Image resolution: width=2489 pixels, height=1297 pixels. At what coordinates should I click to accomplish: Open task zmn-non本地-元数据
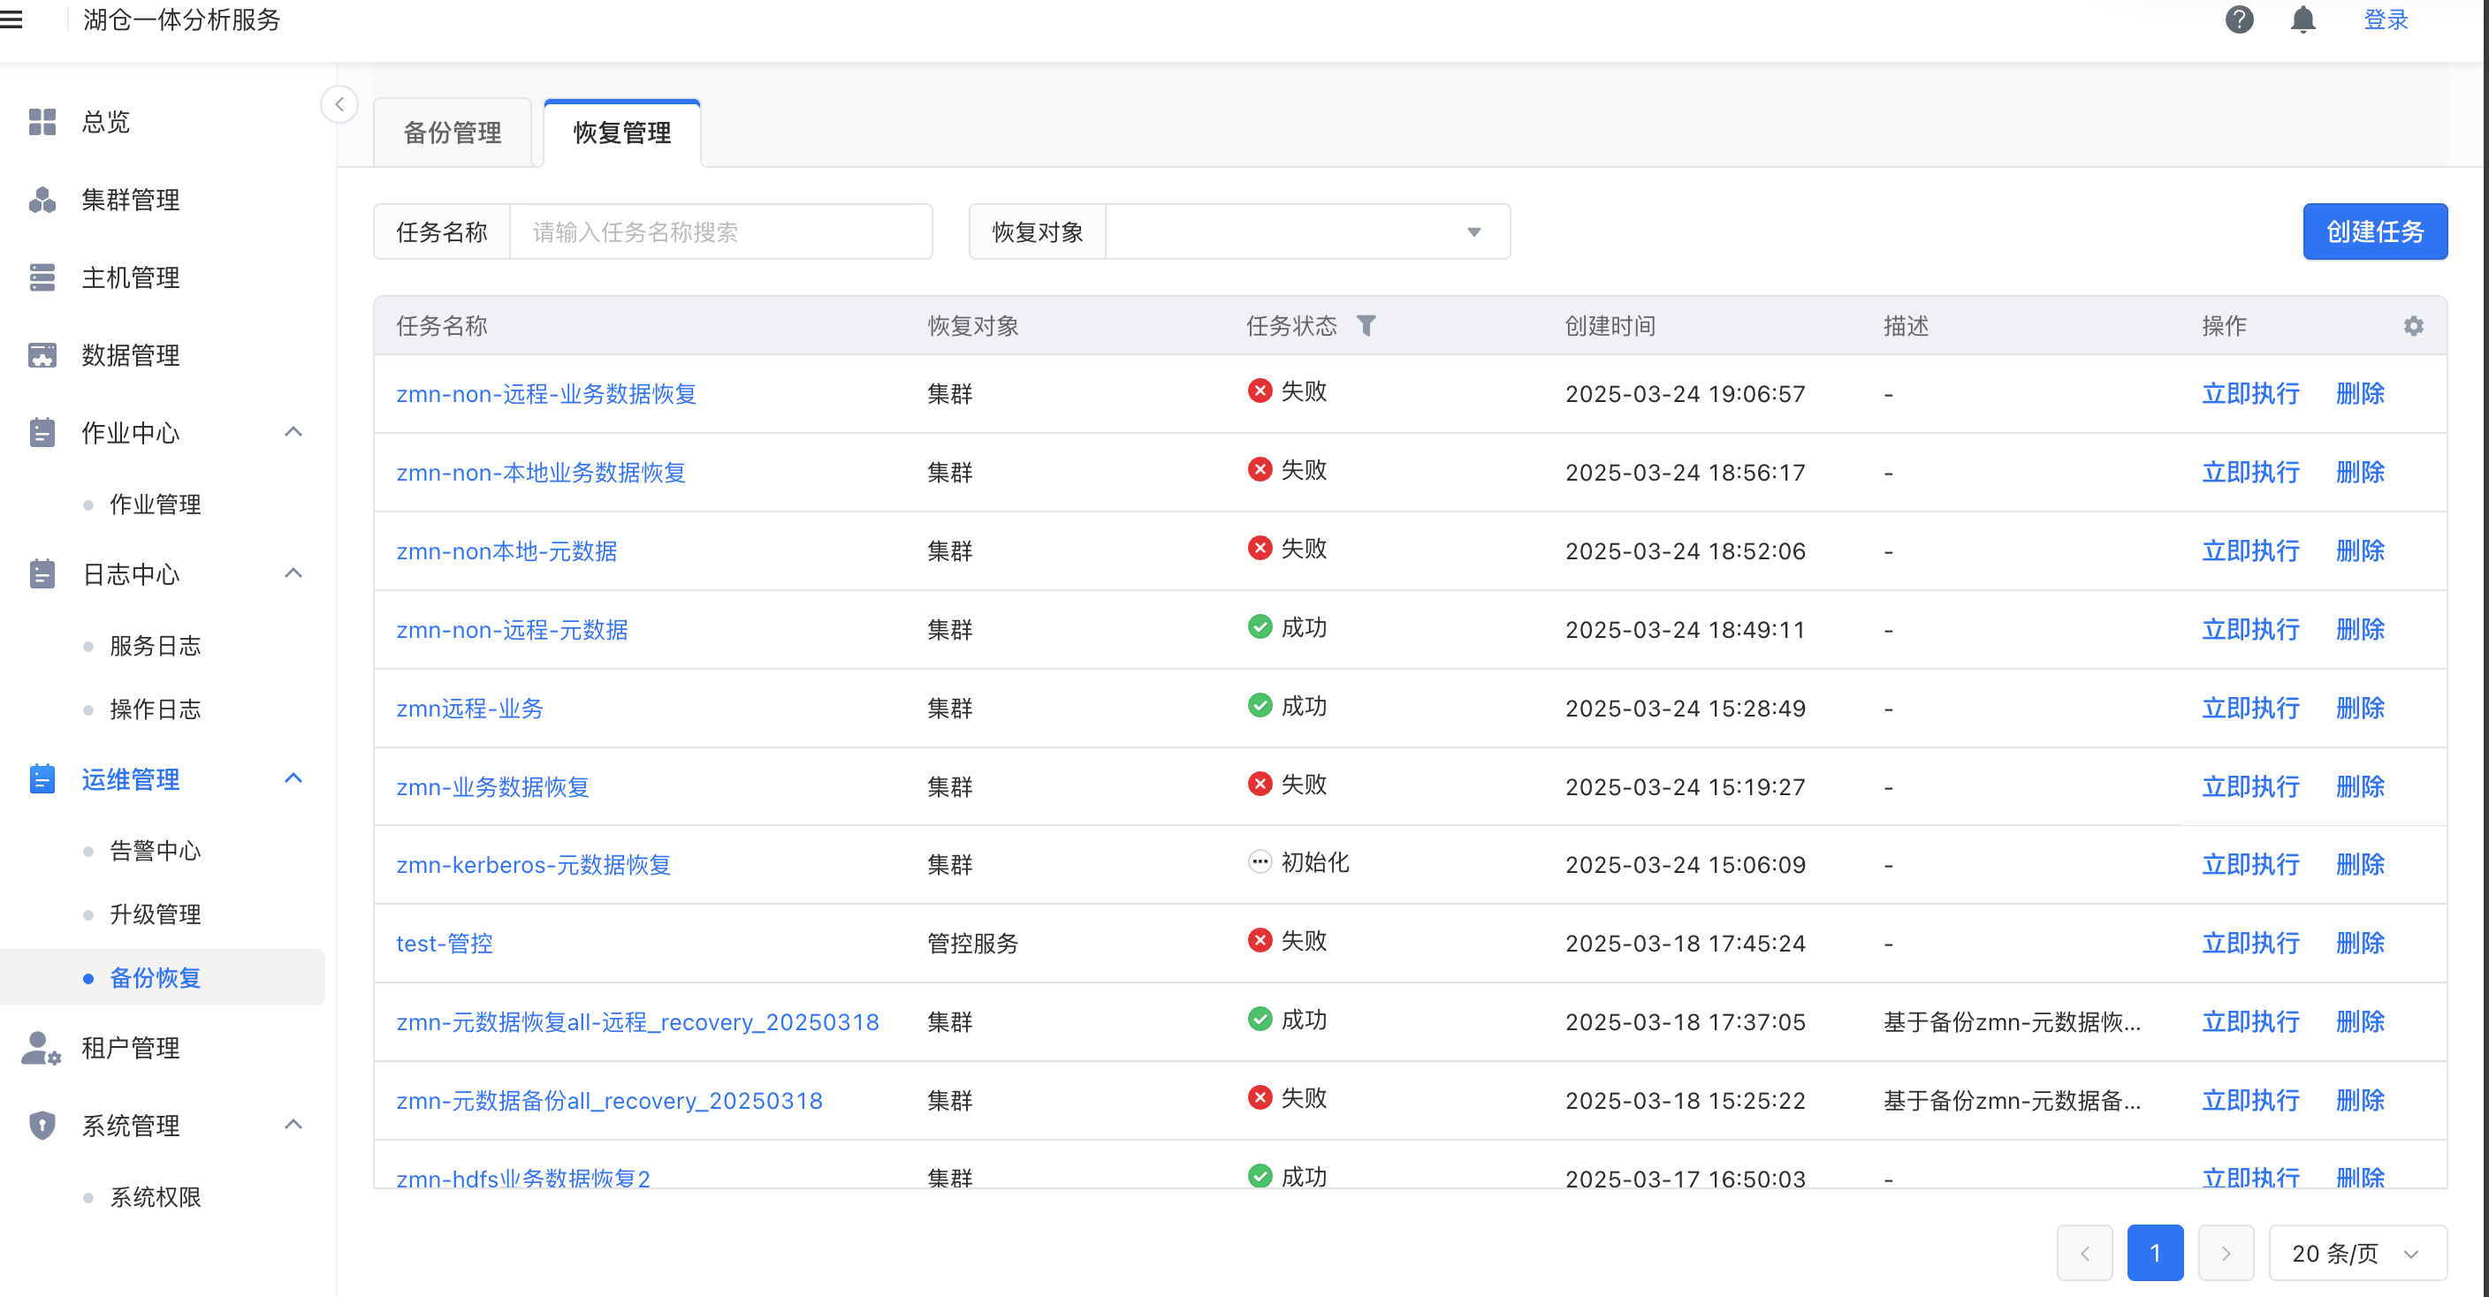tap(506, 551)
